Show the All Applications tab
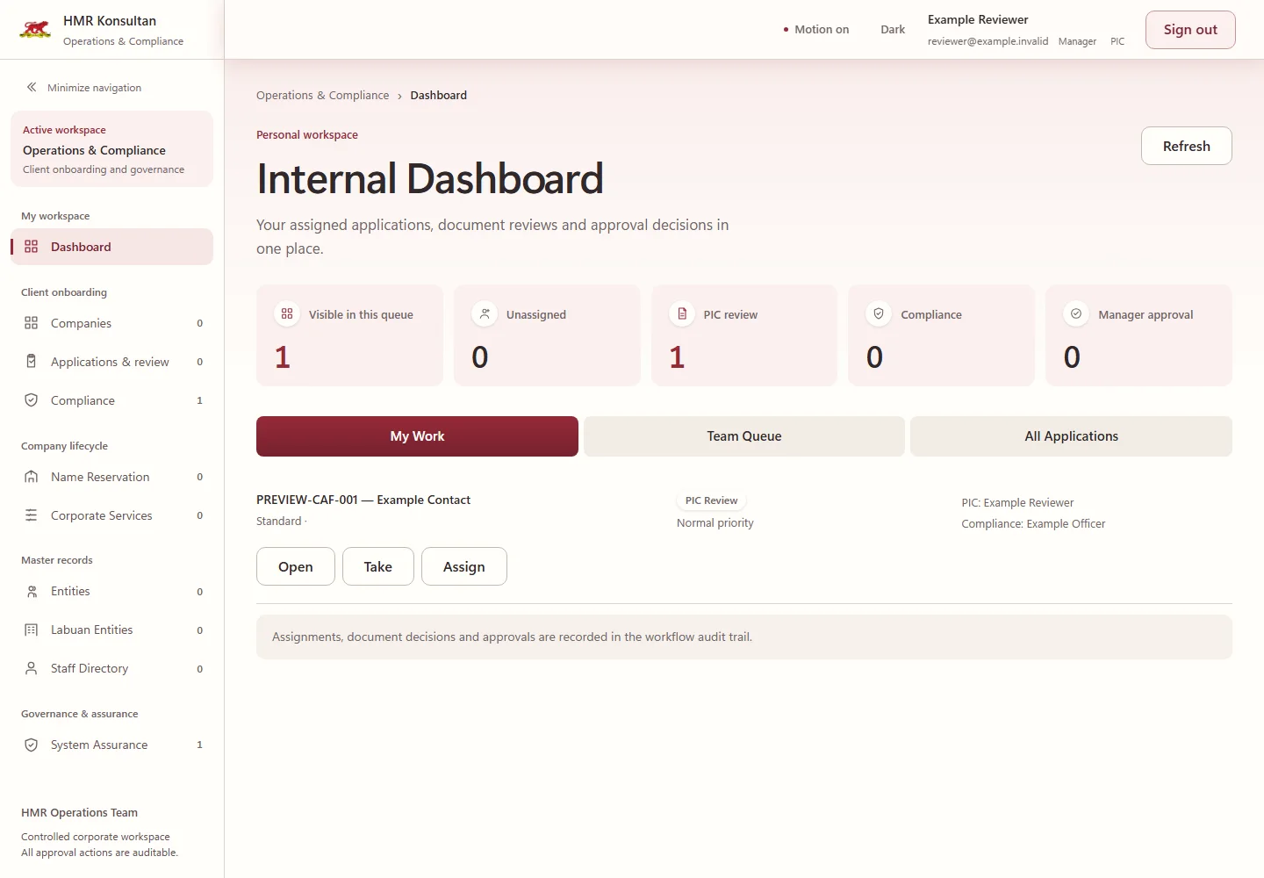Screen dimensions: 1264x878 [1071, 436]
